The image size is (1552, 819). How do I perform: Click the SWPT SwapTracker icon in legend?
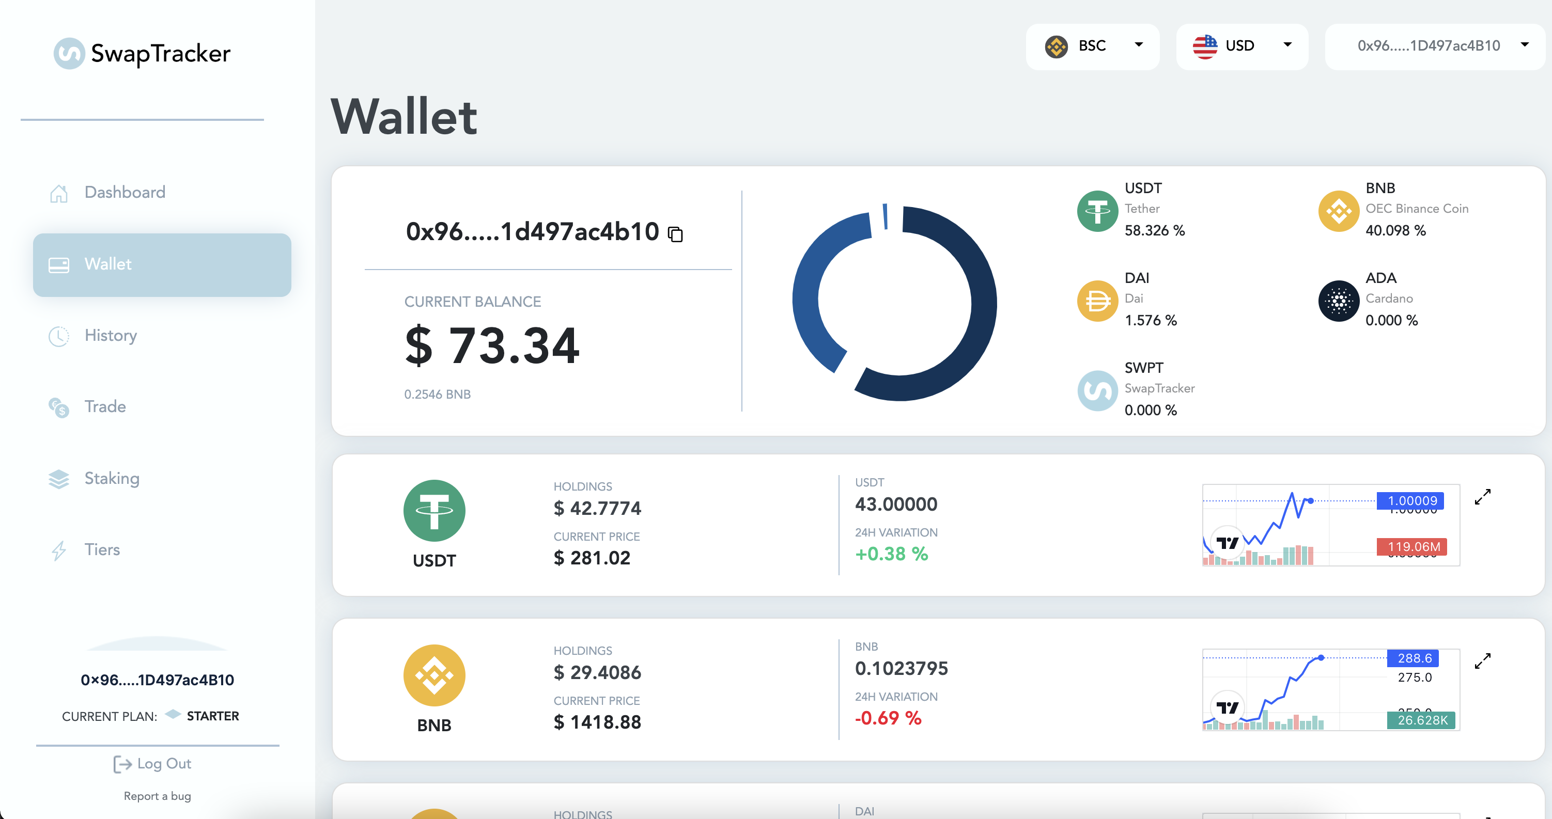(1097, 390)
